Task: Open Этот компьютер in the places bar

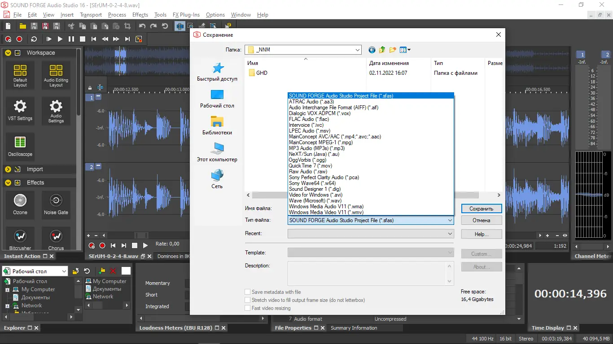Action: click(217, 152)
